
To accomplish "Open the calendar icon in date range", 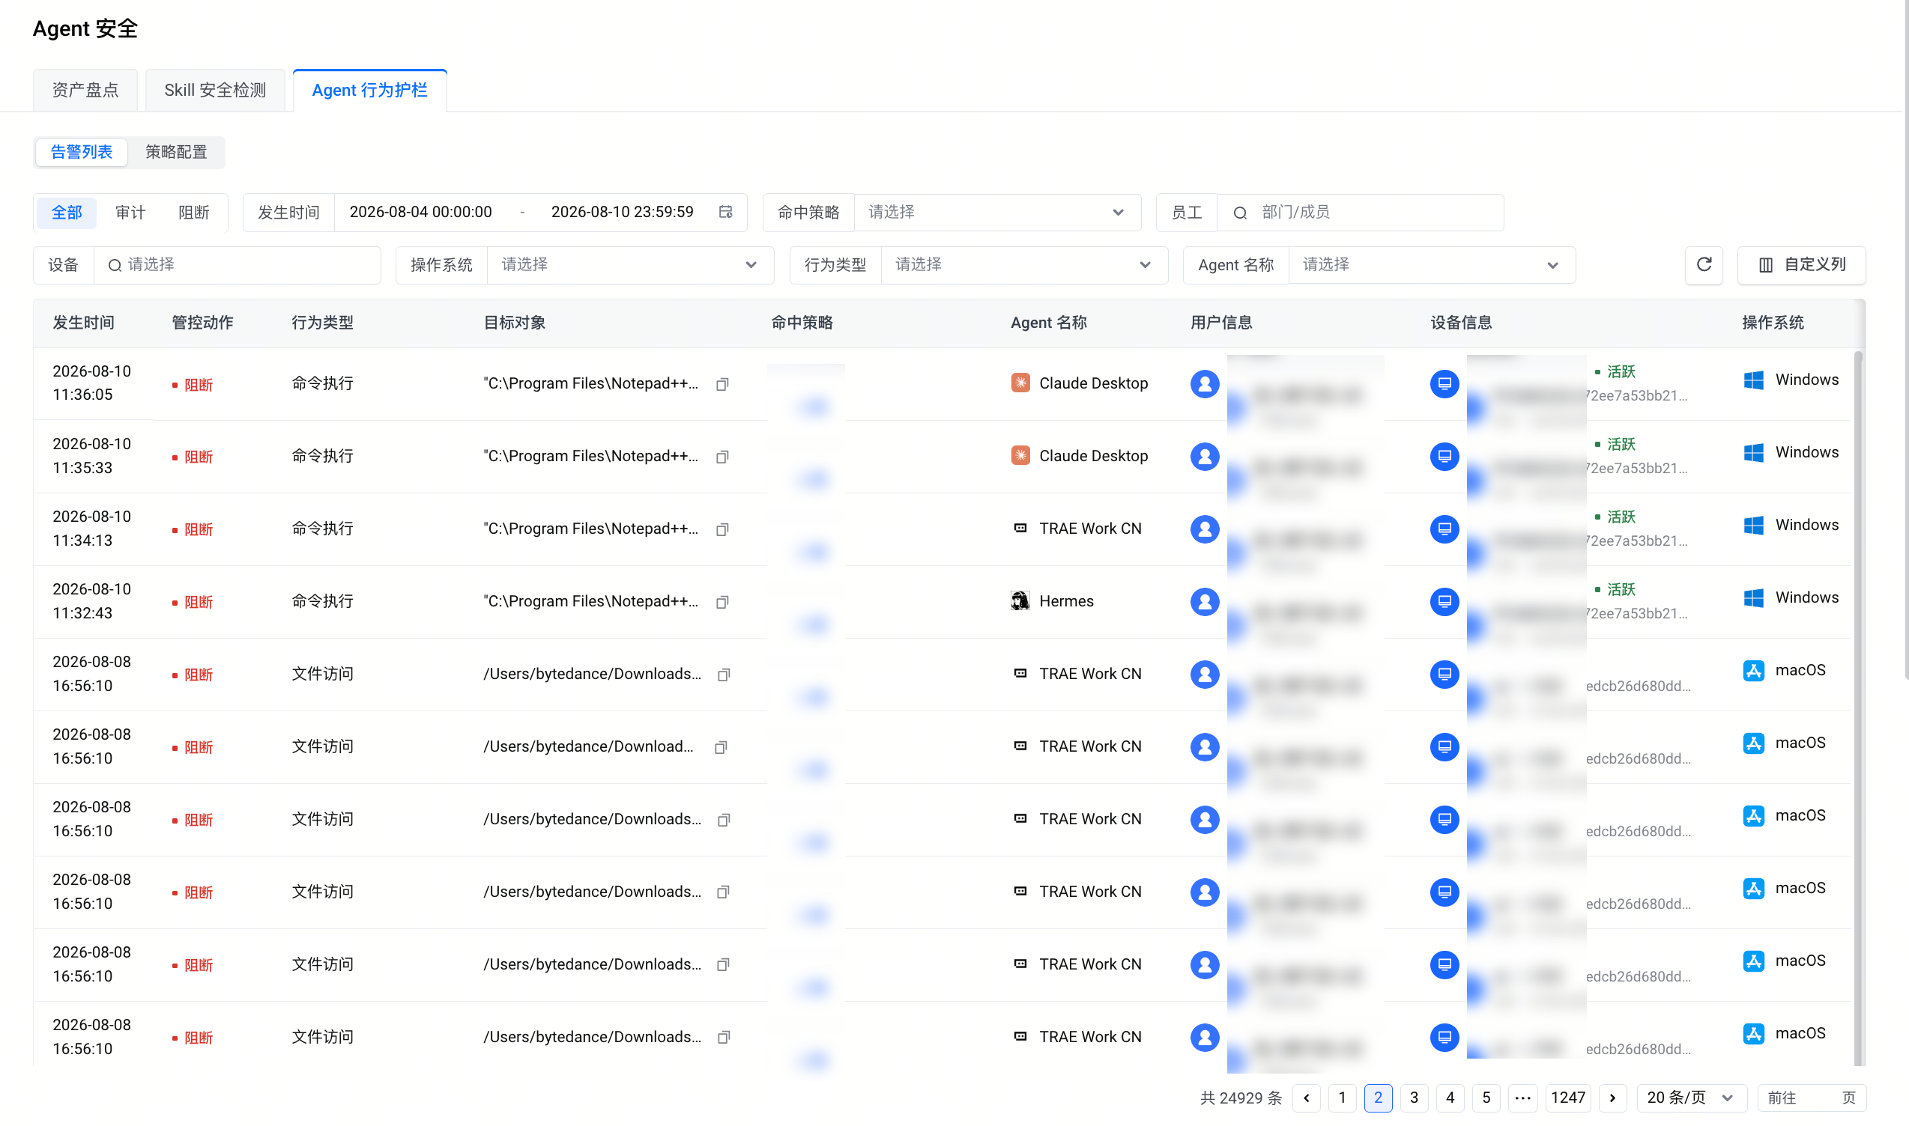I will point(726,212).
